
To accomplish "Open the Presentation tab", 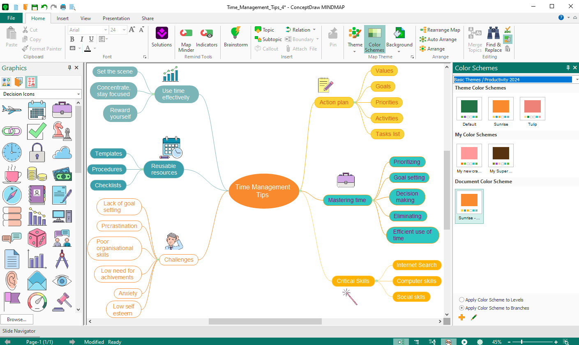I will [x=116, y=18].
